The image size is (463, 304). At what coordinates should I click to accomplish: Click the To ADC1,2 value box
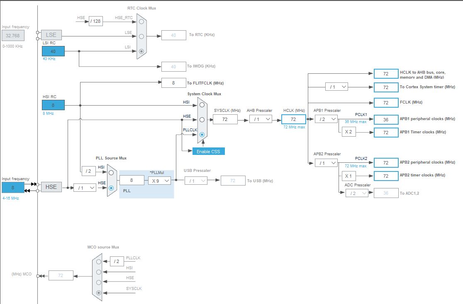[x=386, y=193]
